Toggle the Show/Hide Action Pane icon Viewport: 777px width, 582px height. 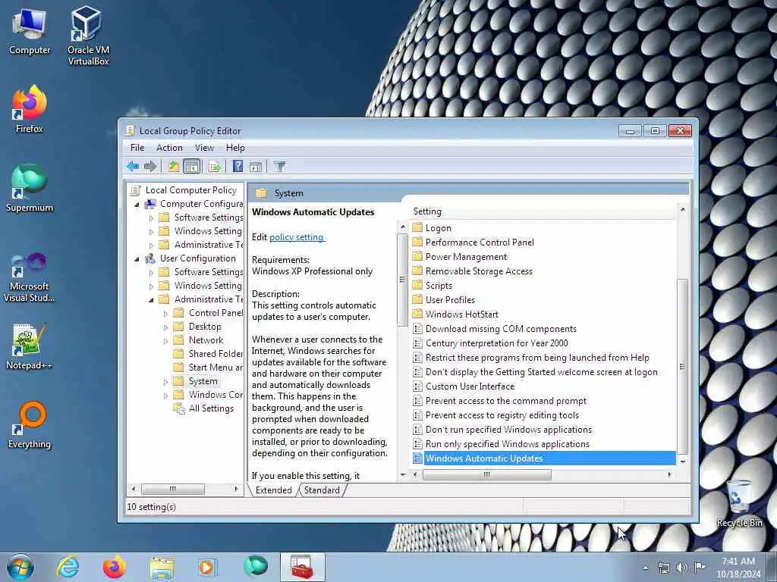click(x=256, y=166)
